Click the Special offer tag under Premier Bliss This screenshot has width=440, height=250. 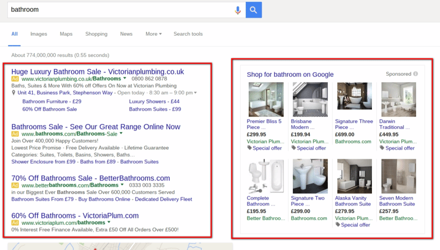click(265, 148)
